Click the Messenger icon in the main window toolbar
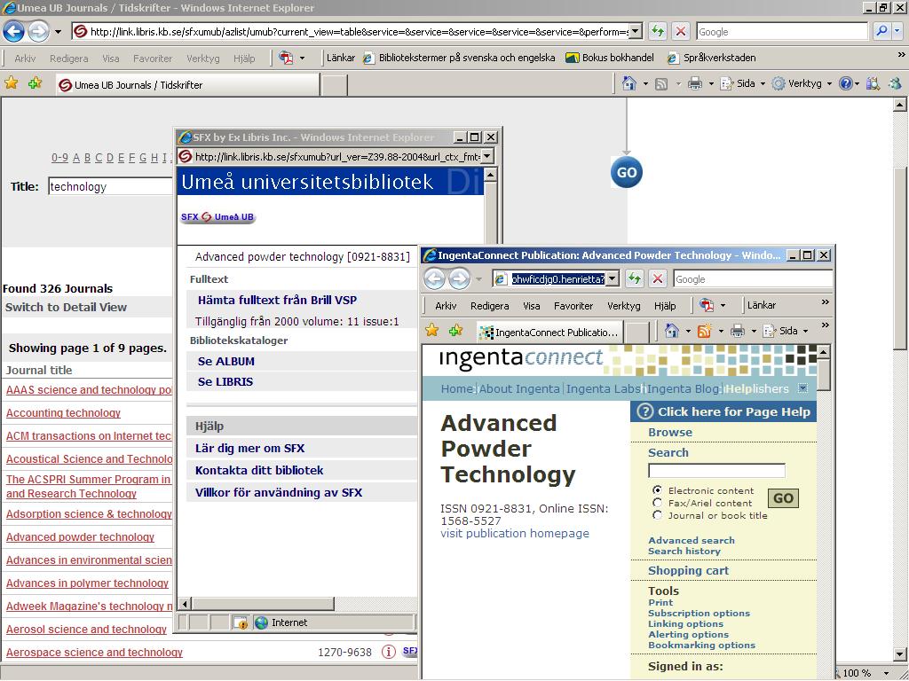Image resolution: width=909 pixels, height=681 pixels. [x=895, y=84]
